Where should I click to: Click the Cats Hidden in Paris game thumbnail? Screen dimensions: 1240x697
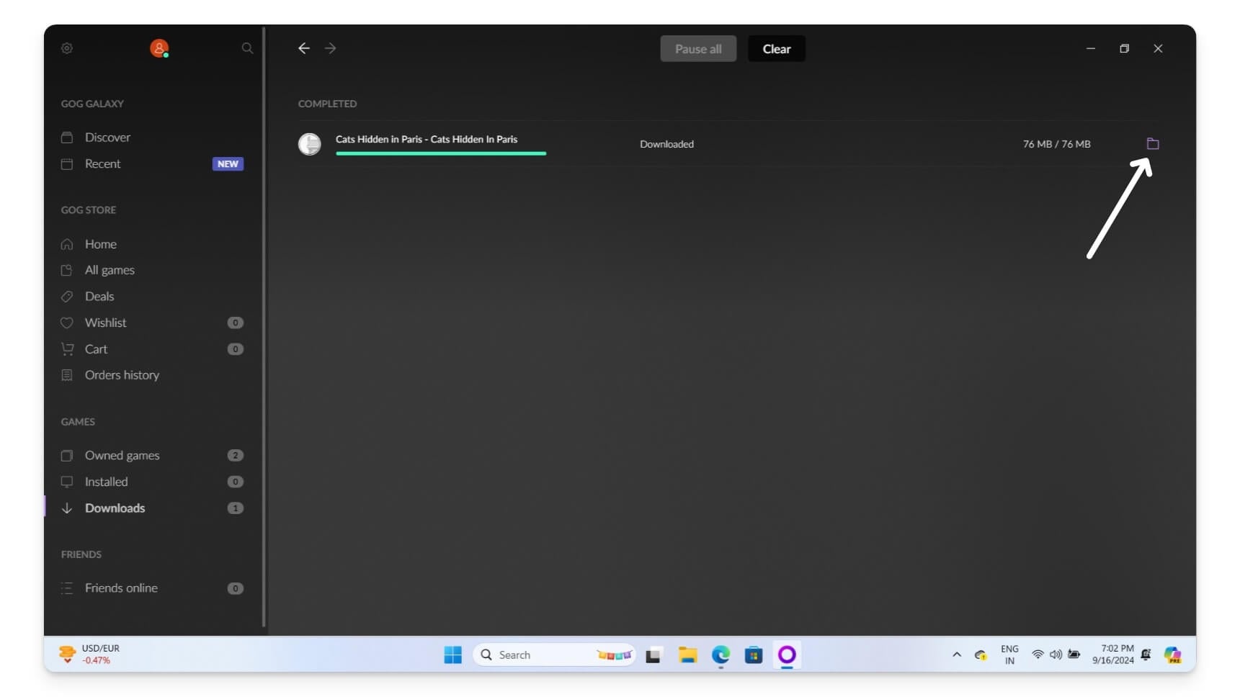click(x=310, y=144)
